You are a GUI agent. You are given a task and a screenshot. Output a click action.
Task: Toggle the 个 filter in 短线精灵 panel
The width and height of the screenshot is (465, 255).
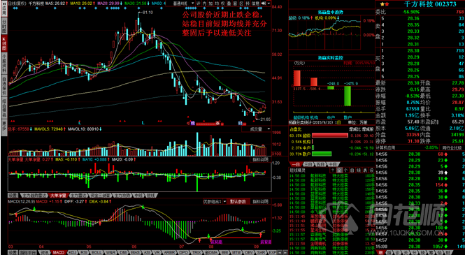pos(345,170)
